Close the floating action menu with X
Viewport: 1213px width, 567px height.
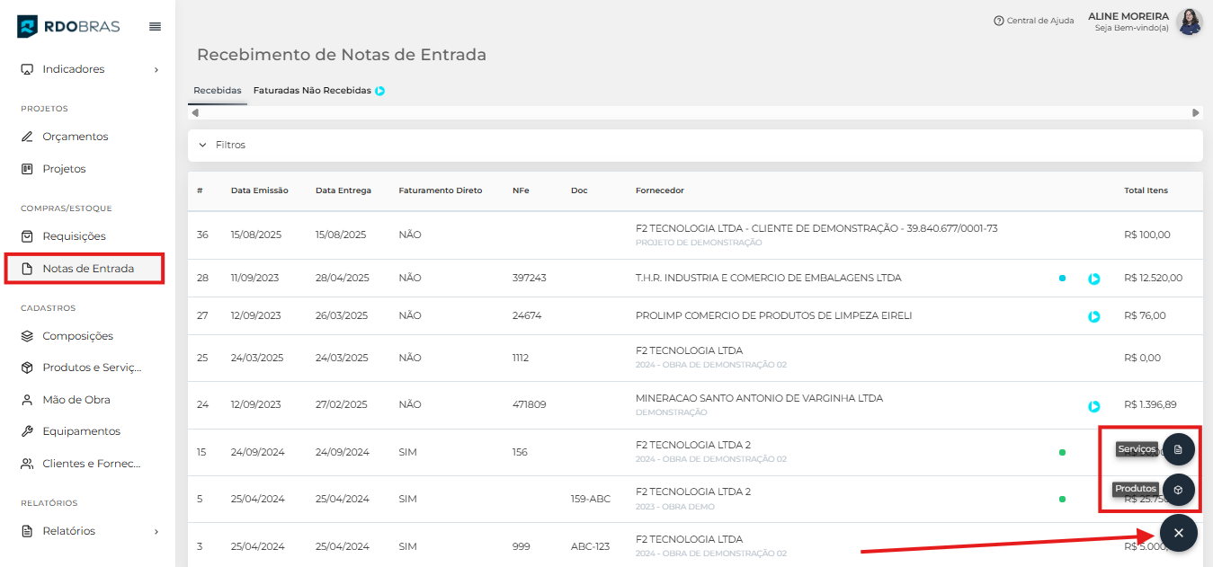coord(1178,533)
